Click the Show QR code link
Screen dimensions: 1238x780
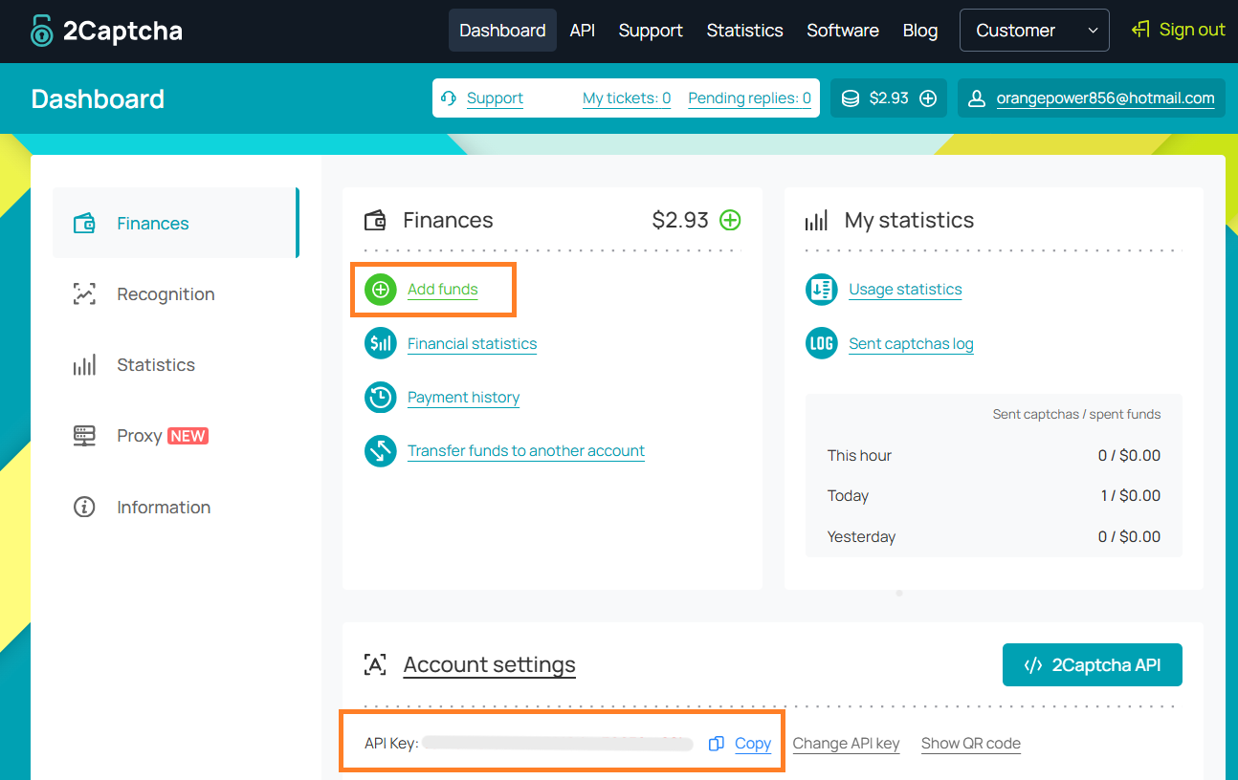[x=970, y=744]
